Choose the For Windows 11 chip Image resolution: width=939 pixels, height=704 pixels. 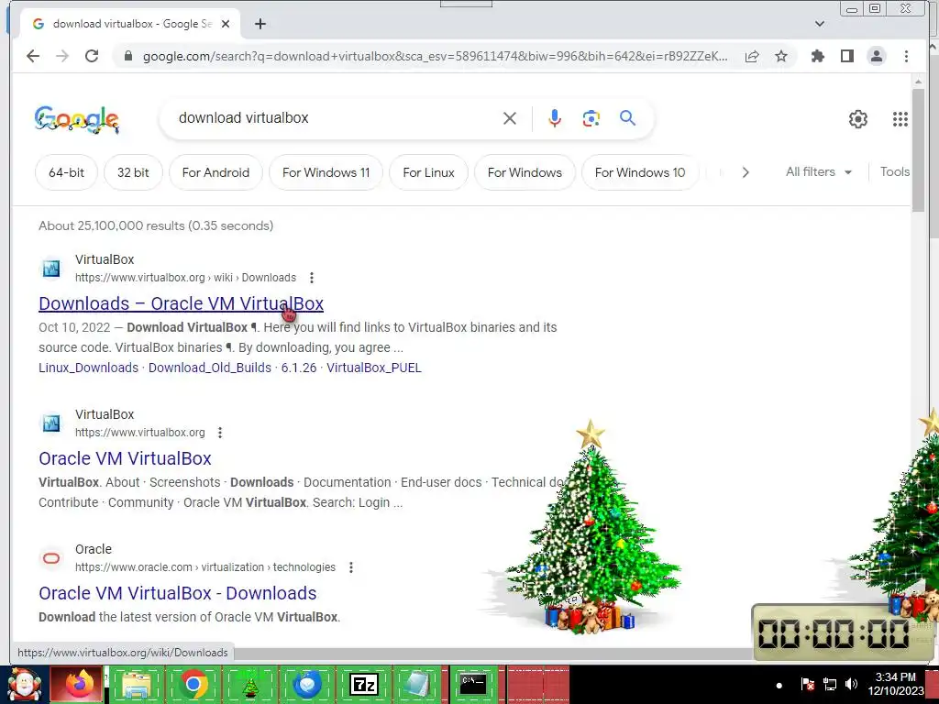pos(326,172)
